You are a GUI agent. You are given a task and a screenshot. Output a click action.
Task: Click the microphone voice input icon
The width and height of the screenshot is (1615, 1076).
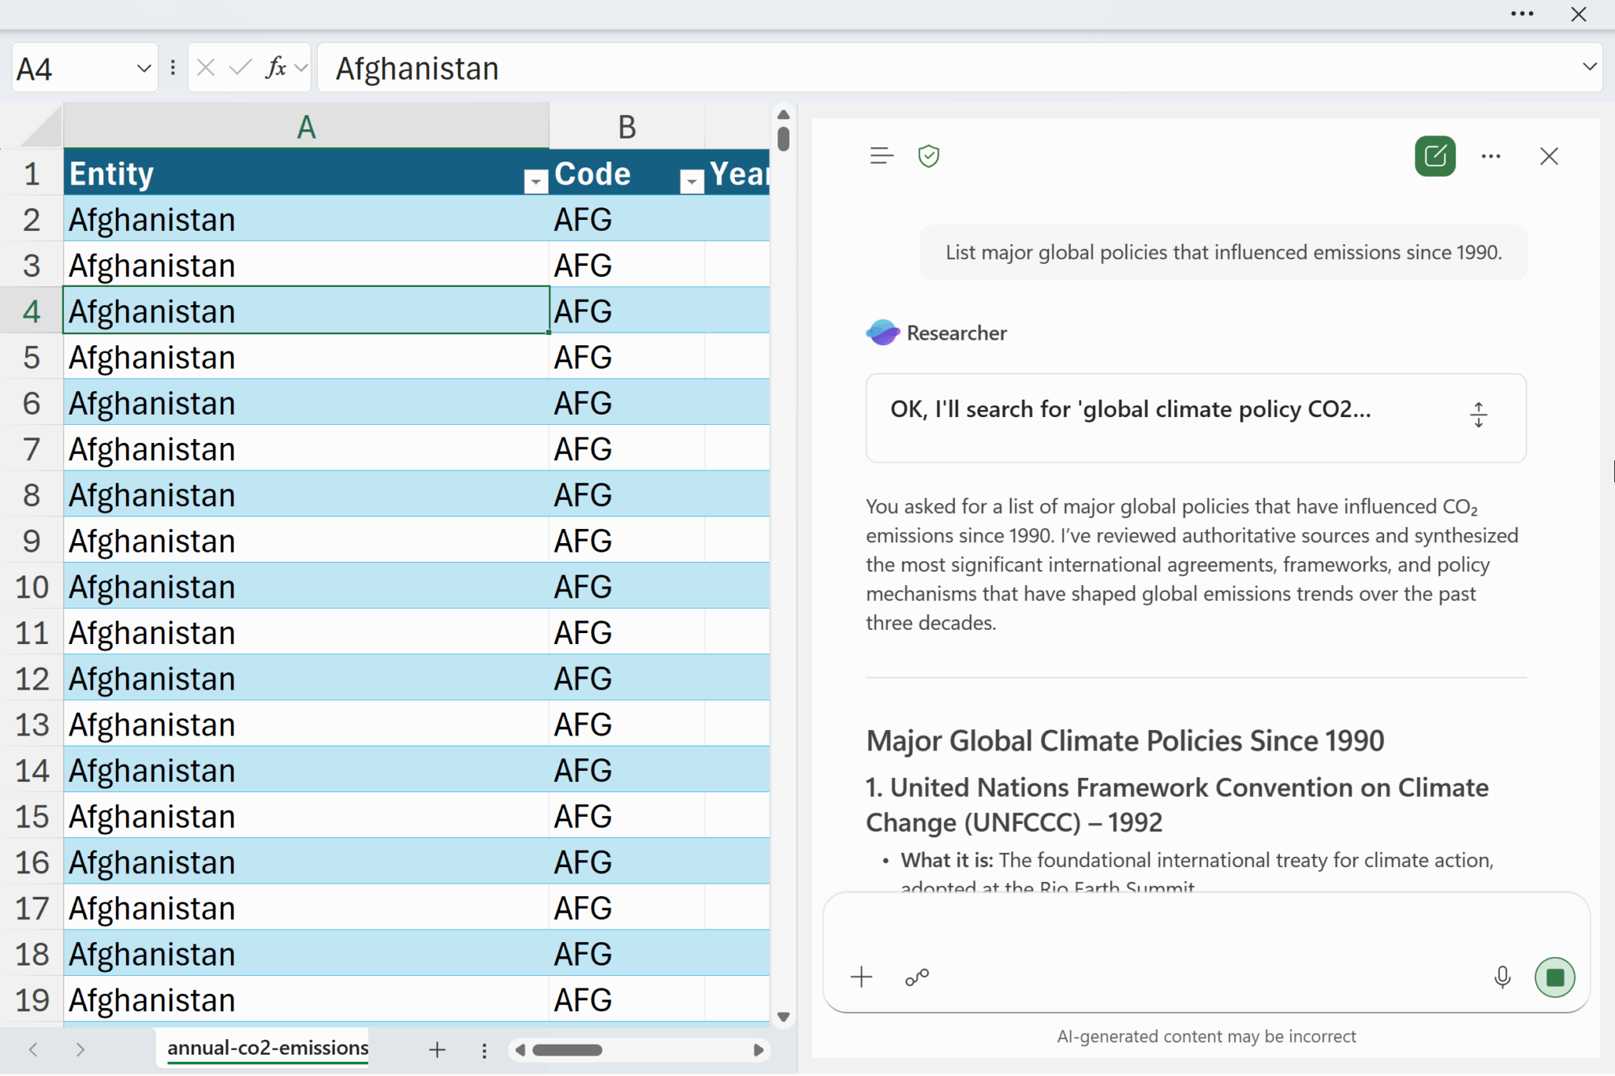tap(1502, 977)
